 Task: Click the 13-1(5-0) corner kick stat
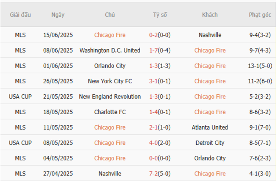260,66
